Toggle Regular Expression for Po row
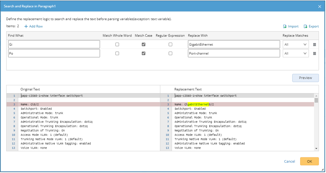 [171, 53]
